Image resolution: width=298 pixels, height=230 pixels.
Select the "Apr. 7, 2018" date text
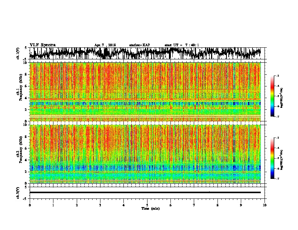(x=105, y=45)
